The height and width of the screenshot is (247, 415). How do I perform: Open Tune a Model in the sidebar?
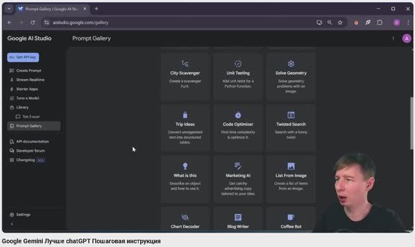coord(27,99)
